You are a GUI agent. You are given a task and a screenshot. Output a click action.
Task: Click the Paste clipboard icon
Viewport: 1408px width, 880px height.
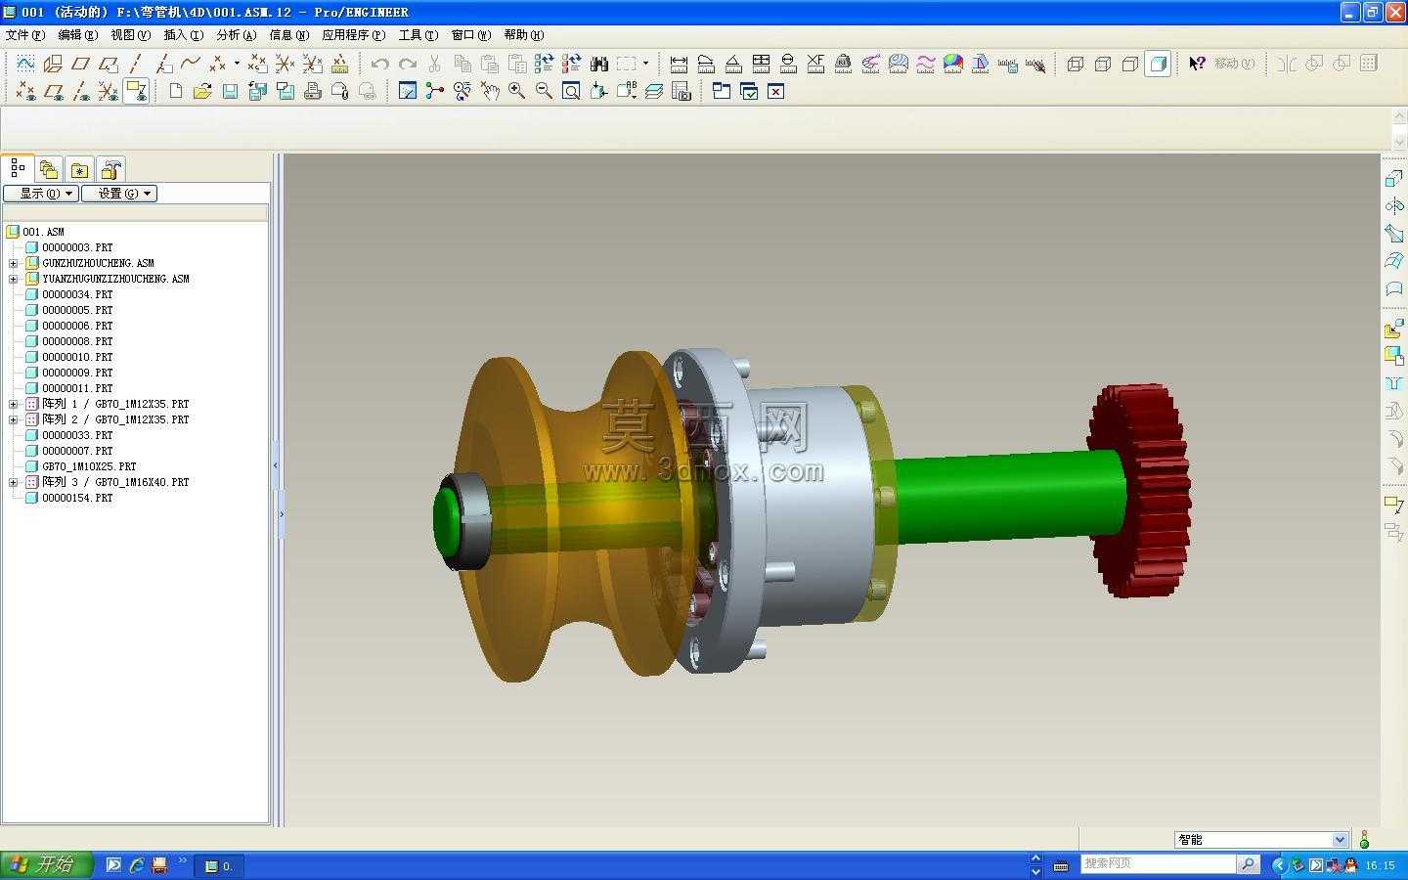pos(490,64)
